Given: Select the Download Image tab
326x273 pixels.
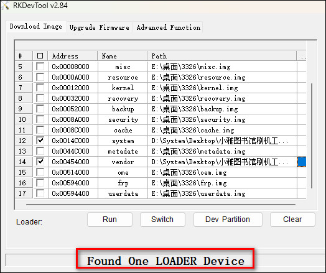Looking at the screenshot, I should (x=36, y=26).
